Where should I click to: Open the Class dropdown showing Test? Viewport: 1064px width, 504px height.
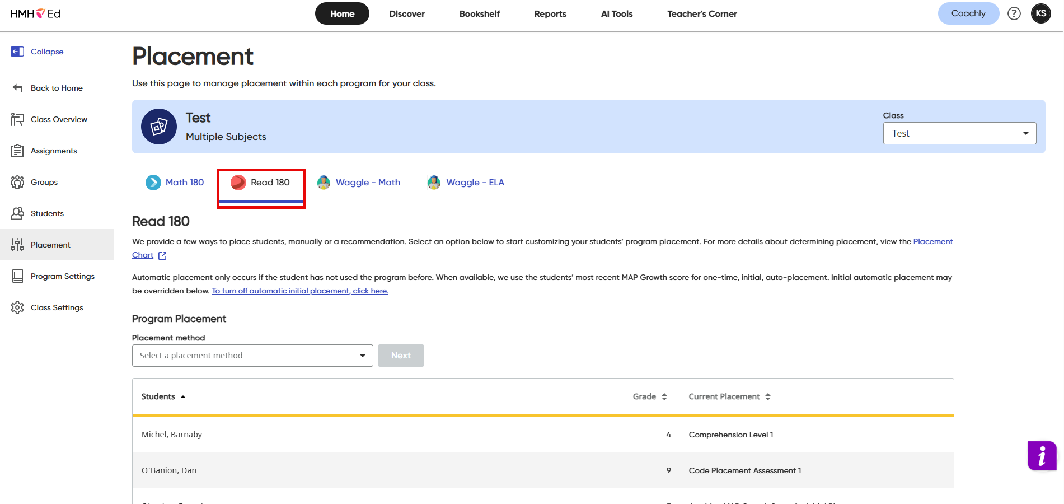pyautogui.click(x=959, y=133)
